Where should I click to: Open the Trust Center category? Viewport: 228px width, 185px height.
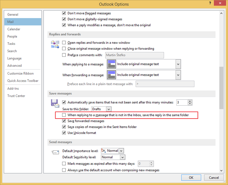click(23, 96)
